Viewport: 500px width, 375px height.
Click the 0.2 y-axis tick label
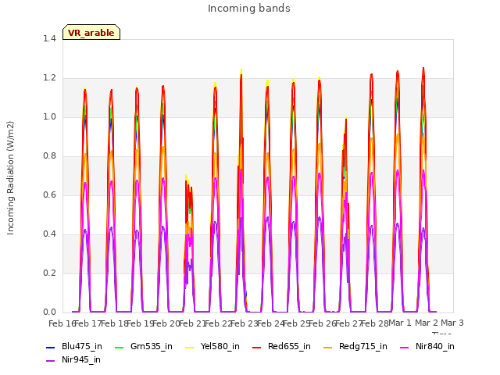click(49, 273)
